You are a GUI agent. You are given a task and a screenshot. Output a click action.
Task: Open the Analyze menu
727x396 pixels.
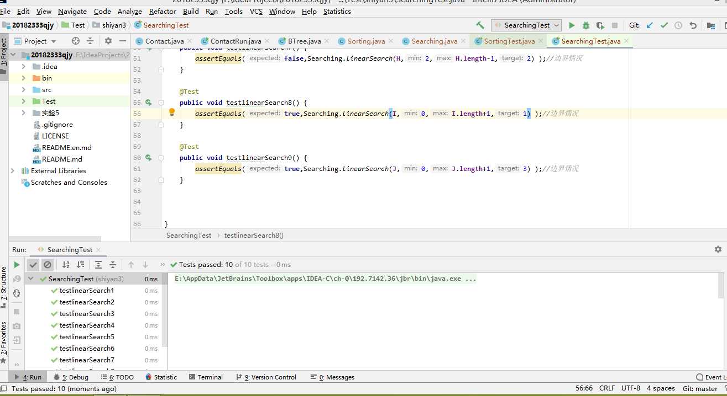click(130, 11)
